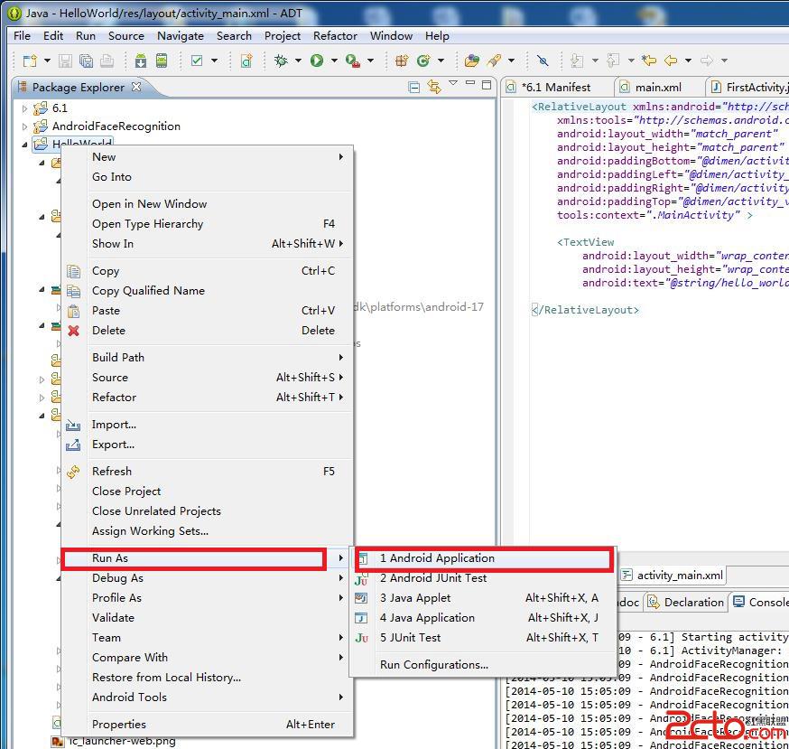Click Collapse All in Package Explorer
Image resolution: width=789 pixels, height=749 pixels.
point(414,87)
